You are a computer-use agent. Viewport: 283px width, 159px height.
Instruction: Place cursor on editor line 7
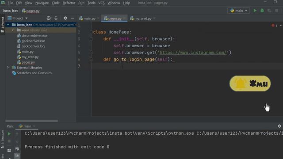(x=187, y=66)
